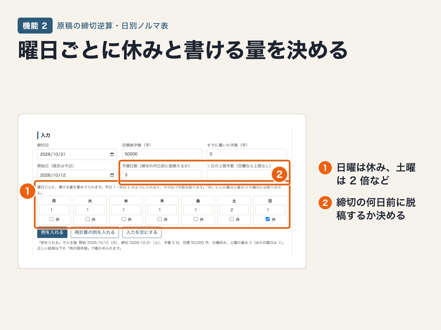The height and width of the screenshot is (330, 441).
Task: Click the 入力を空にする button
Action: click(x=142, y=232)
